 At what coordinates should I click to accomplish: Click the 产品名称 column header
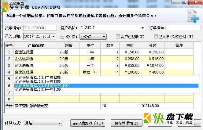35,45
